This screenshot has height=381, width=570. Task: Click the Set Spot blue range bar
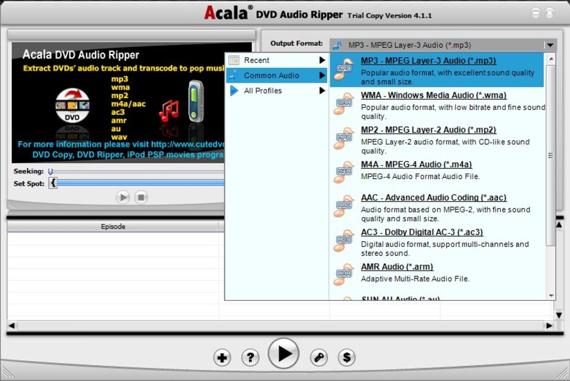pos(140,183)
